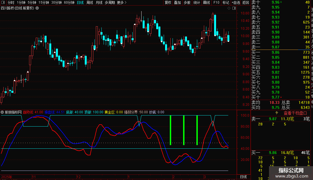
Task: Open F10 company info
Action: (216, 2)
